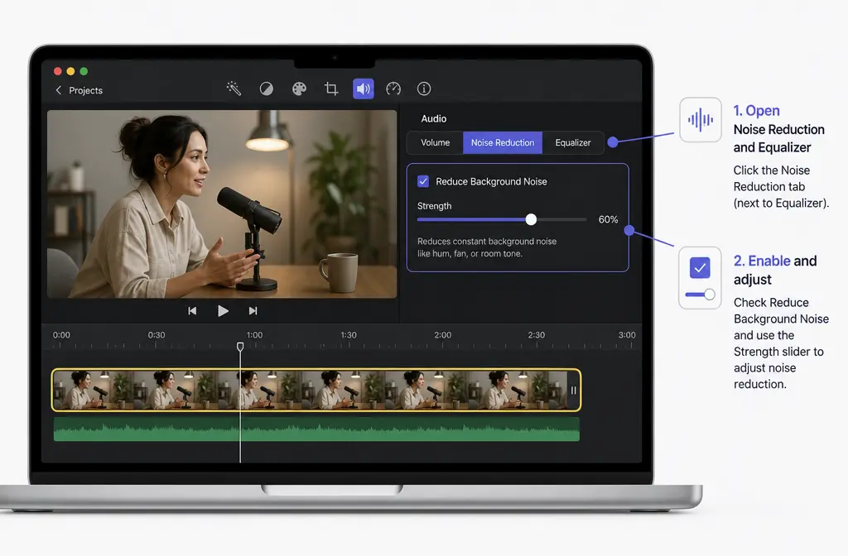Switch to the Volume tab
The image size is (848, 556).
coord(435,142)
